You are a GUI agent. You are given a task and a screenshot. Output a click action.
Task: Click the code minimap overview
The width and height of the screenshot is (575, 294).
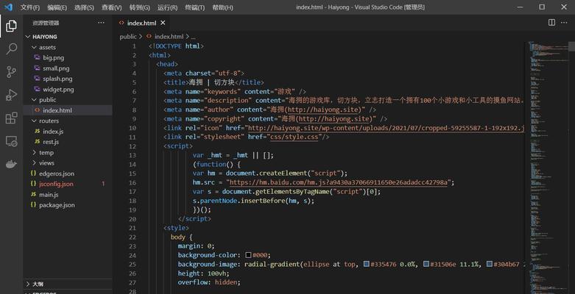click(548, 167)
